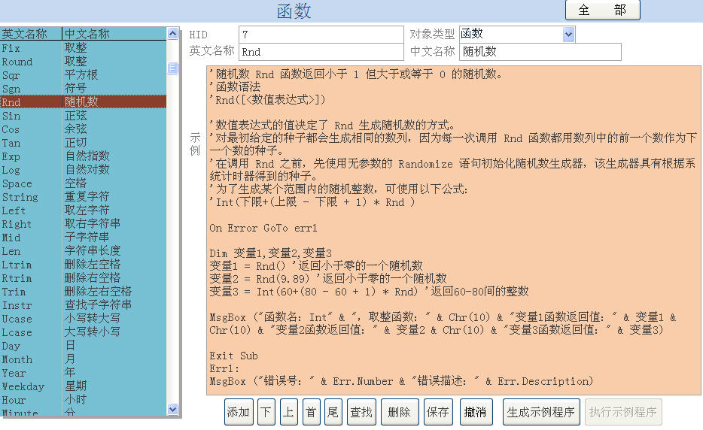Select the Space 空格 row

83,183
